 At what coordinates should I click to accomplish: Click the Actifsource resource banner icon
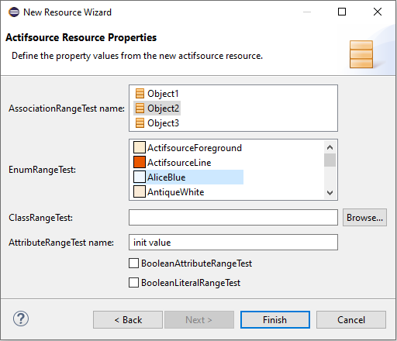coord(361,54)
